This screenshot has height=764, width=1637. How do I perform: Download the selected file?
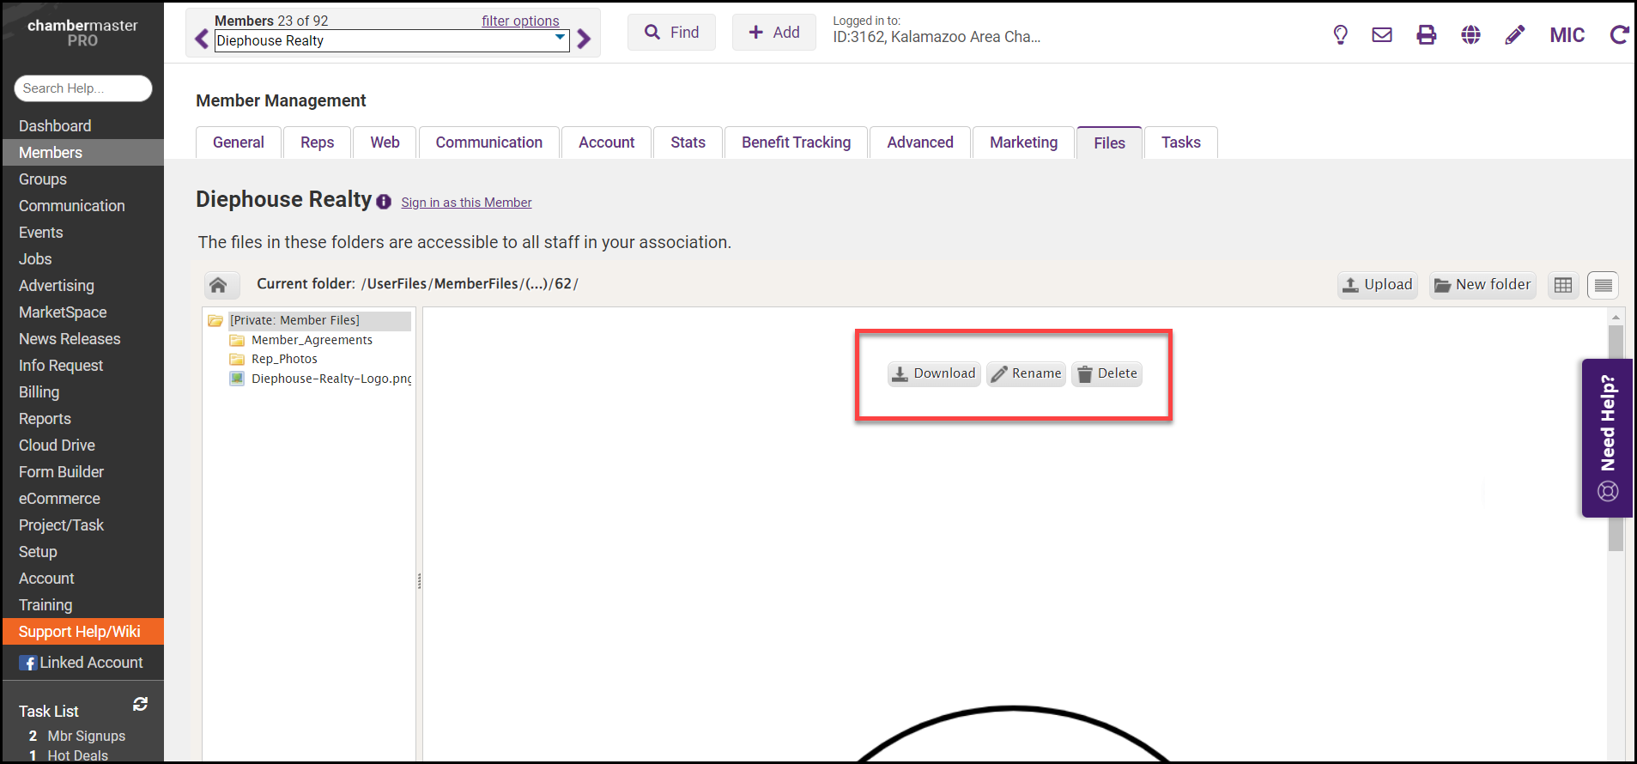(934, 373)
